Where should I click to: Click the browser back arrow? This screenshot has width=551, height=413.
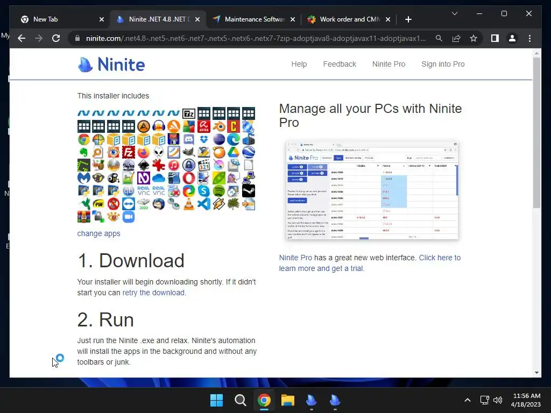click(x=22, y=38)
